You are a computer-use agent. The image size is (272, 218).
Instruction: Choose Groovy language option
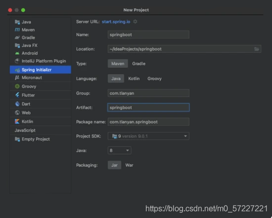point(154,79)
